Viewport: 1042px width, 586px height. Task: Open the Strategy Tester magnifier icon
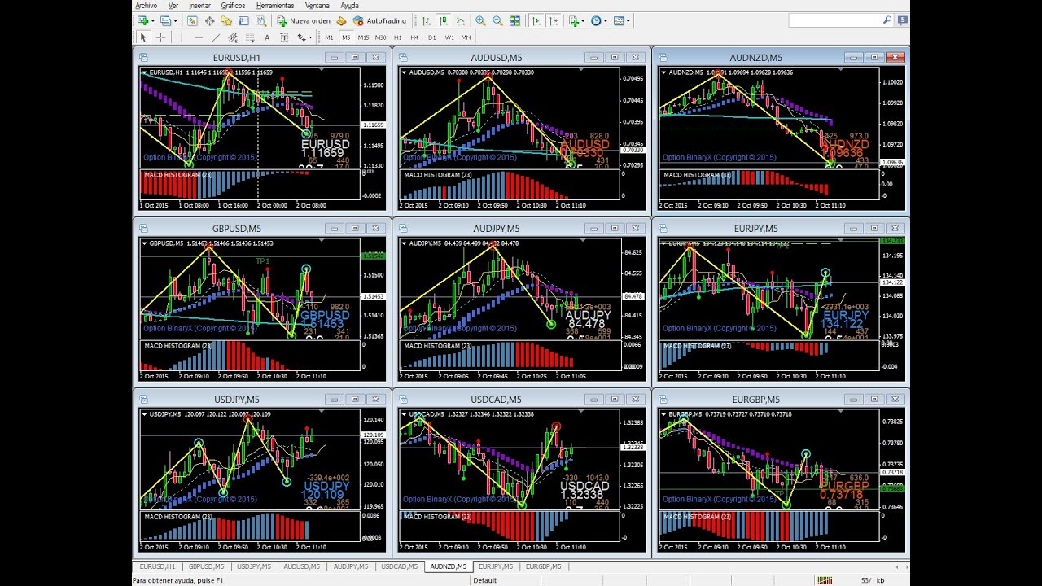260,20
